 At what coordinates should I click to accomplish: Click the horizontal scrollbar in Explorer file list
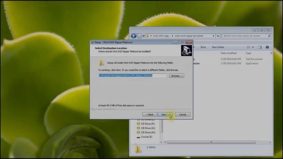(211, 142)
